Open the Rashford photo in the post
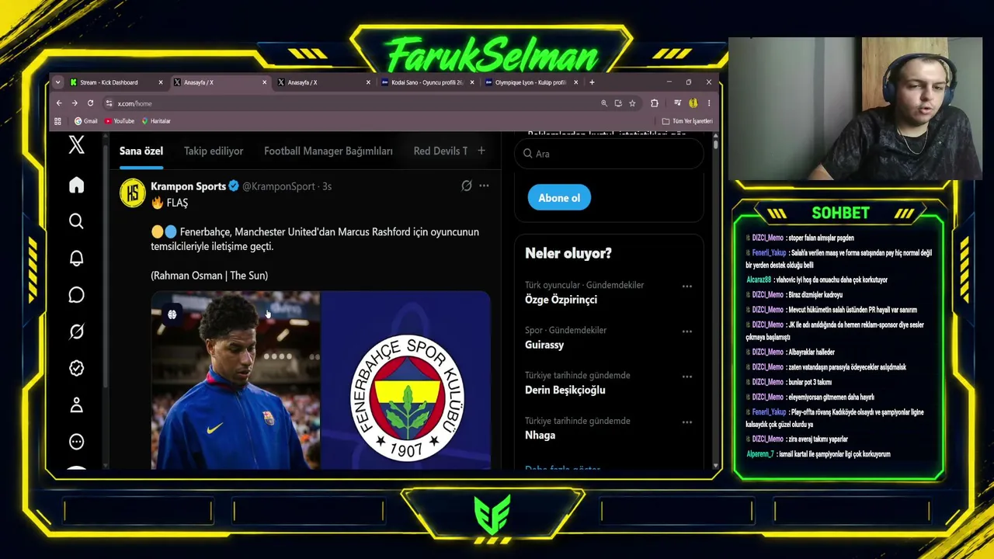 [235, 380]
